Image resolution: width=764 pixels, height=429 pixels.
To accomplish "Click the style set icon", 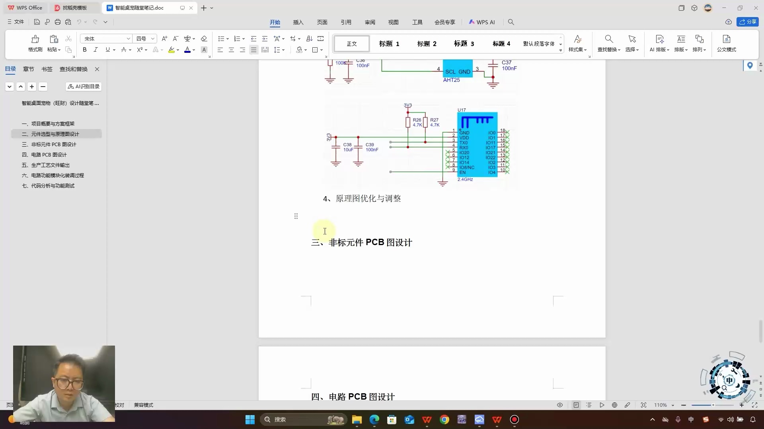I will pos(577,39).
